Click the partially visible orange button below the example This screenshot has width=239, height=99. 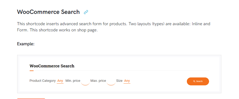pos(31,99)
